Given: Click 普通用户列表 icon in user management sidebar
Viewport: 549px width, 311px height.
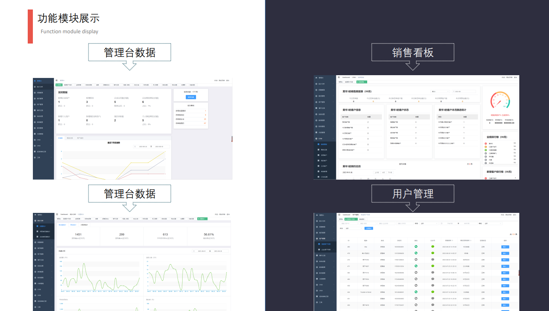Looking at the screenshot, I should pyautogui.click(x=319, y=244).
